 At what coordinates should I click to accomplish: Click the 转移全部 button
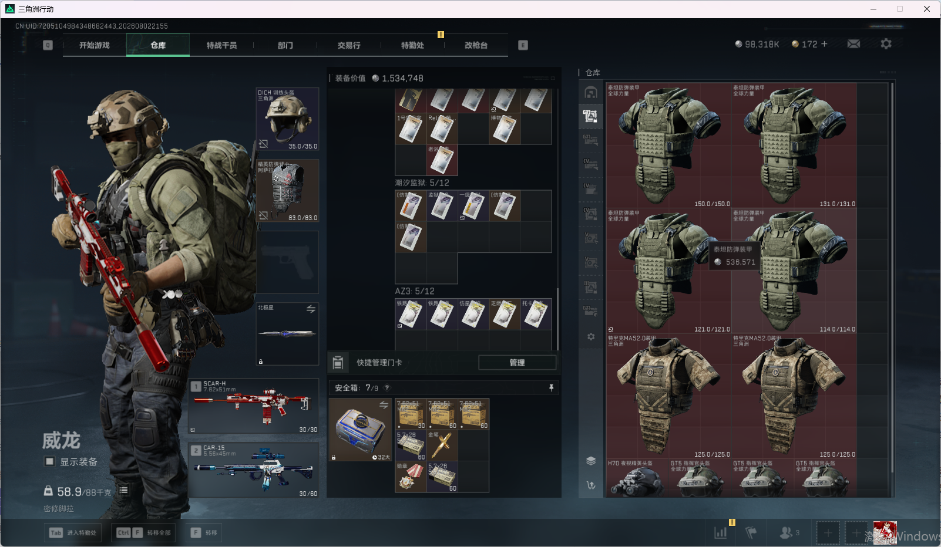click(144, 533)
